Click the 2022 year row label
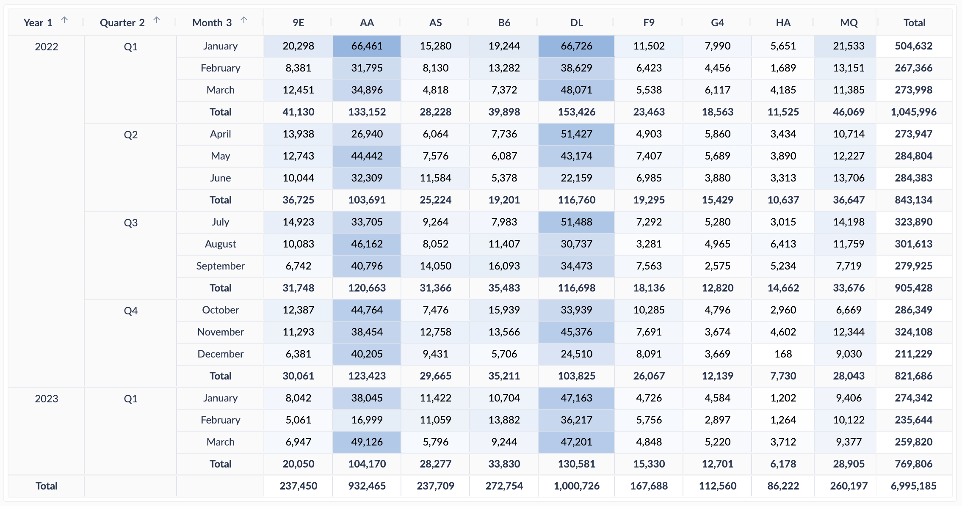This screenshot has width=962, height=506. coord(47,47)
